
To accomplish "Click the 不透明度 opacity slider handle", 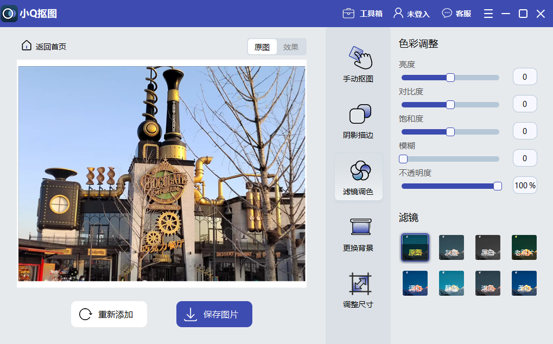I will point(498,186).
